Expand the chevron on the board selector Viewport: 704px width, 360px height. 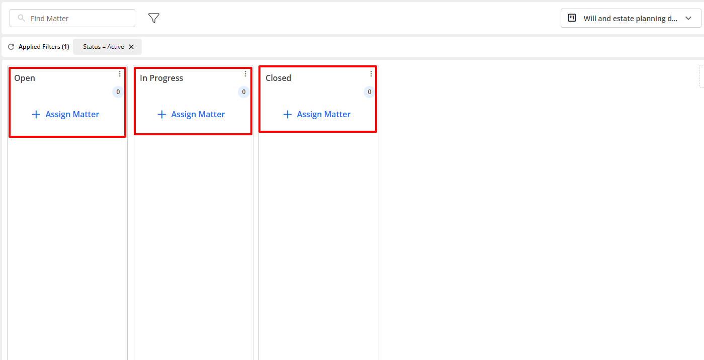click(688, 18)
